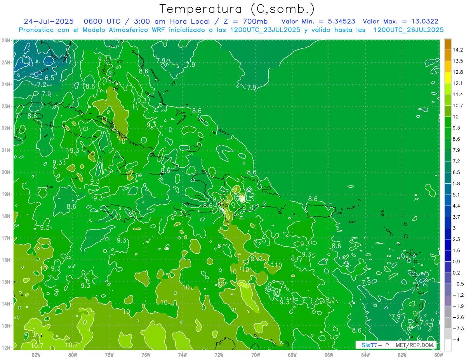Click the "76W" longitude axis label

[146, 355]
